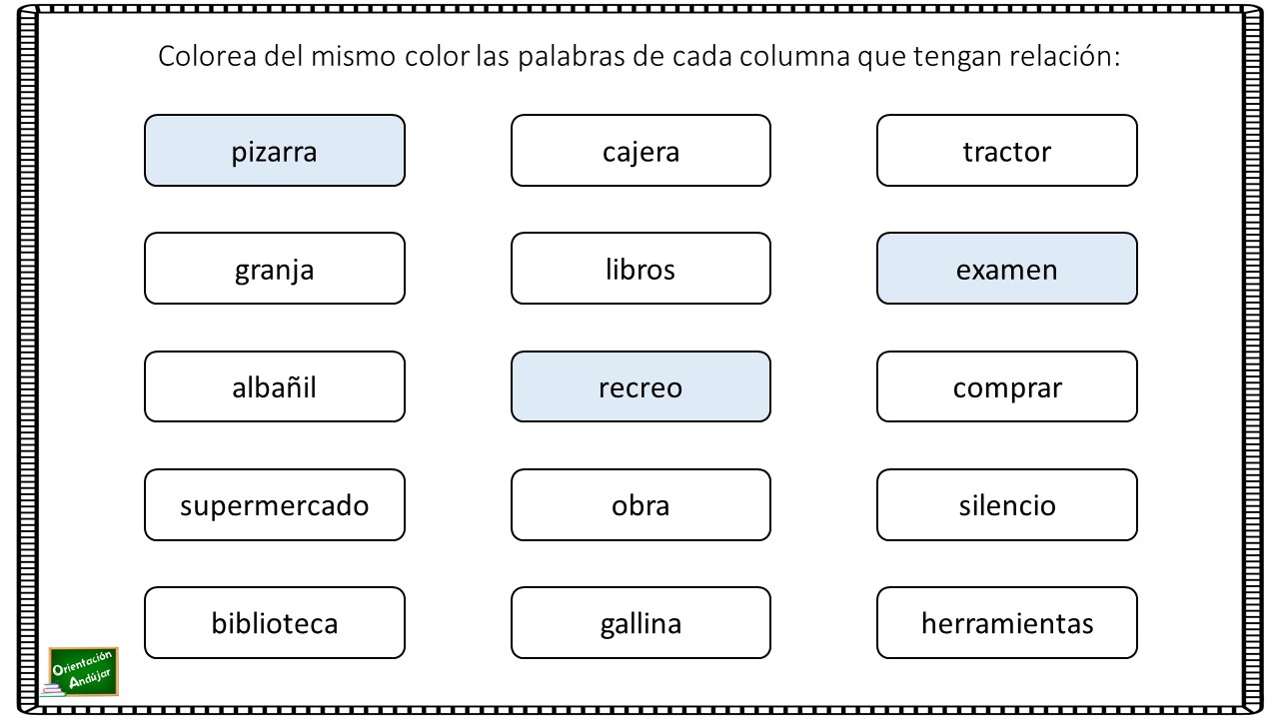The width and height of the screenshot is (1279, 719).
Task: Click the herramientas word box
Action: click(x=1007, y=623)
